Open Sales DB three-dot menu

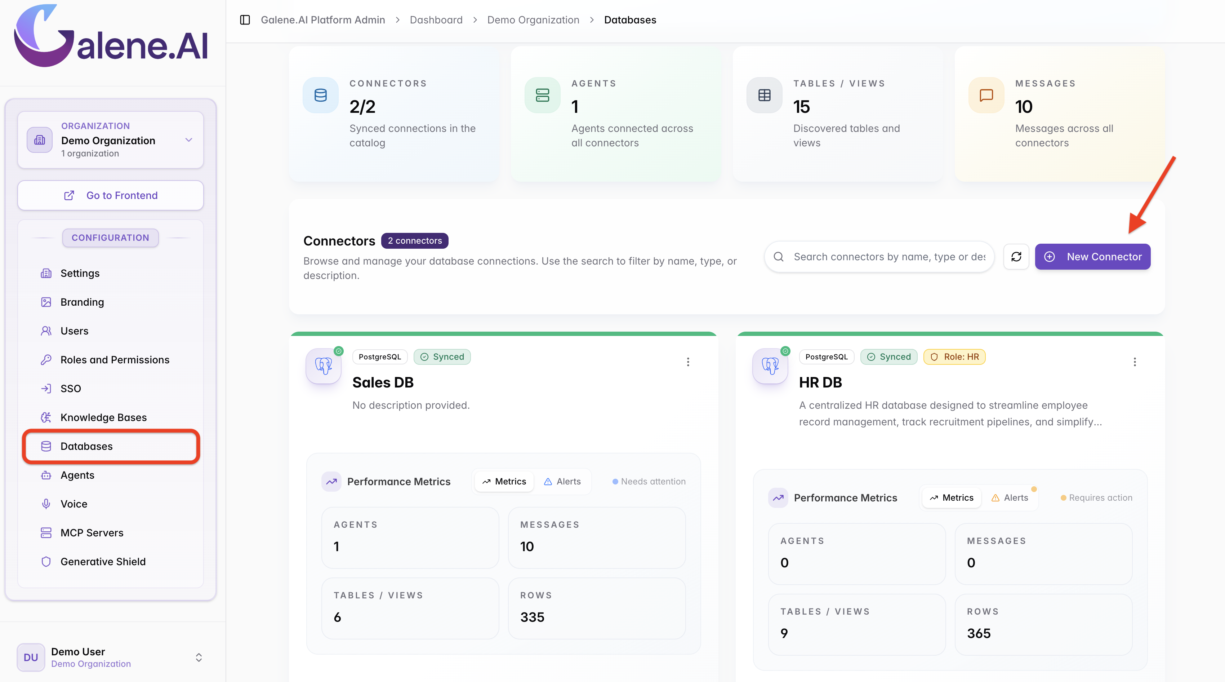688,362
